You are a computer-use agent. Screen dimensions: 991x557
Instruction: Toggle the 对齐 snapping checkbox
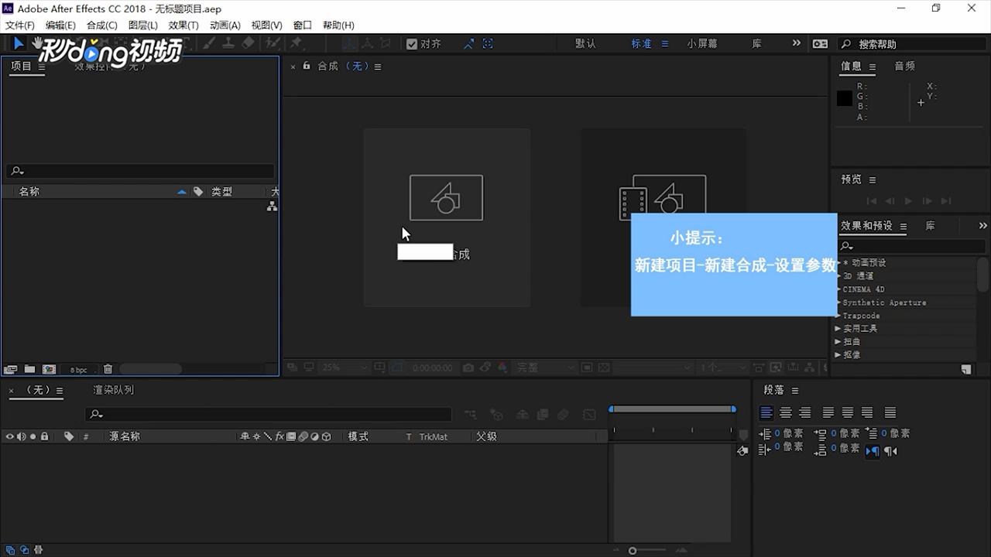tap(412, 44)
